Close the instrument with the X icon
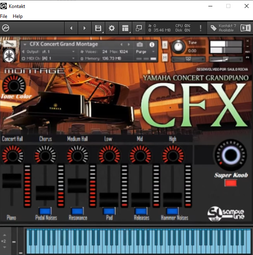 247,41
